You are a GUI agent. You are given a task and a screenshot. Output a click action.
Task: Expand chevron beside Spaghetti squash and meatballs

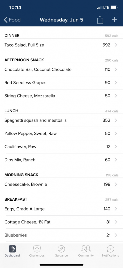click(116, 120)
